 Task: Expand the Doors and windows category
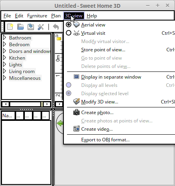click(x=5, y=51)
